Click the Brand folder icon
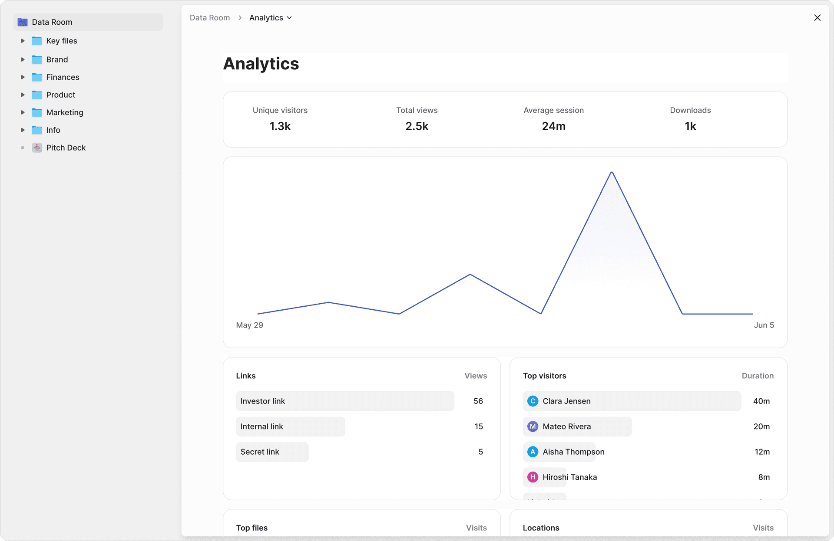834x541 pixels. pyautogui.click(x=37, y=59)
